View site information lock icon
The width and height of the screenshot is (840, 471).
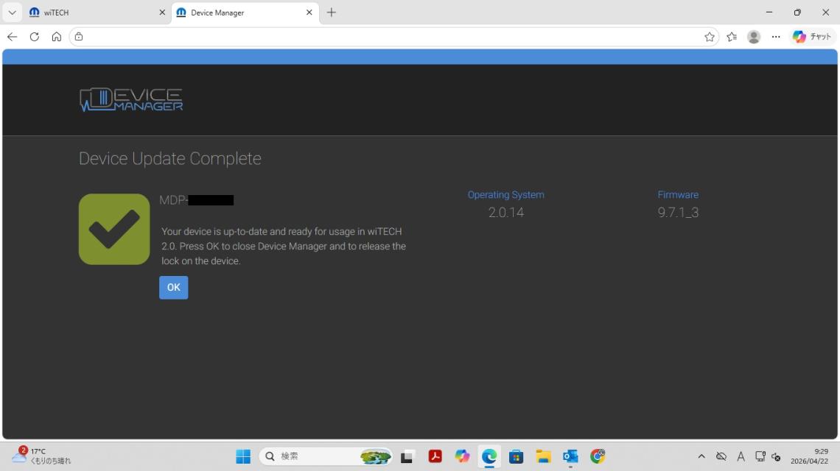(x=79, y=37)
